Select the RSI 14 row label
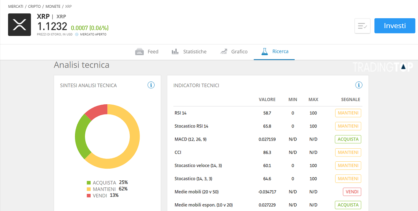This screenshot has width=418, height=211. pyautogui.click(x=180, y=113)
